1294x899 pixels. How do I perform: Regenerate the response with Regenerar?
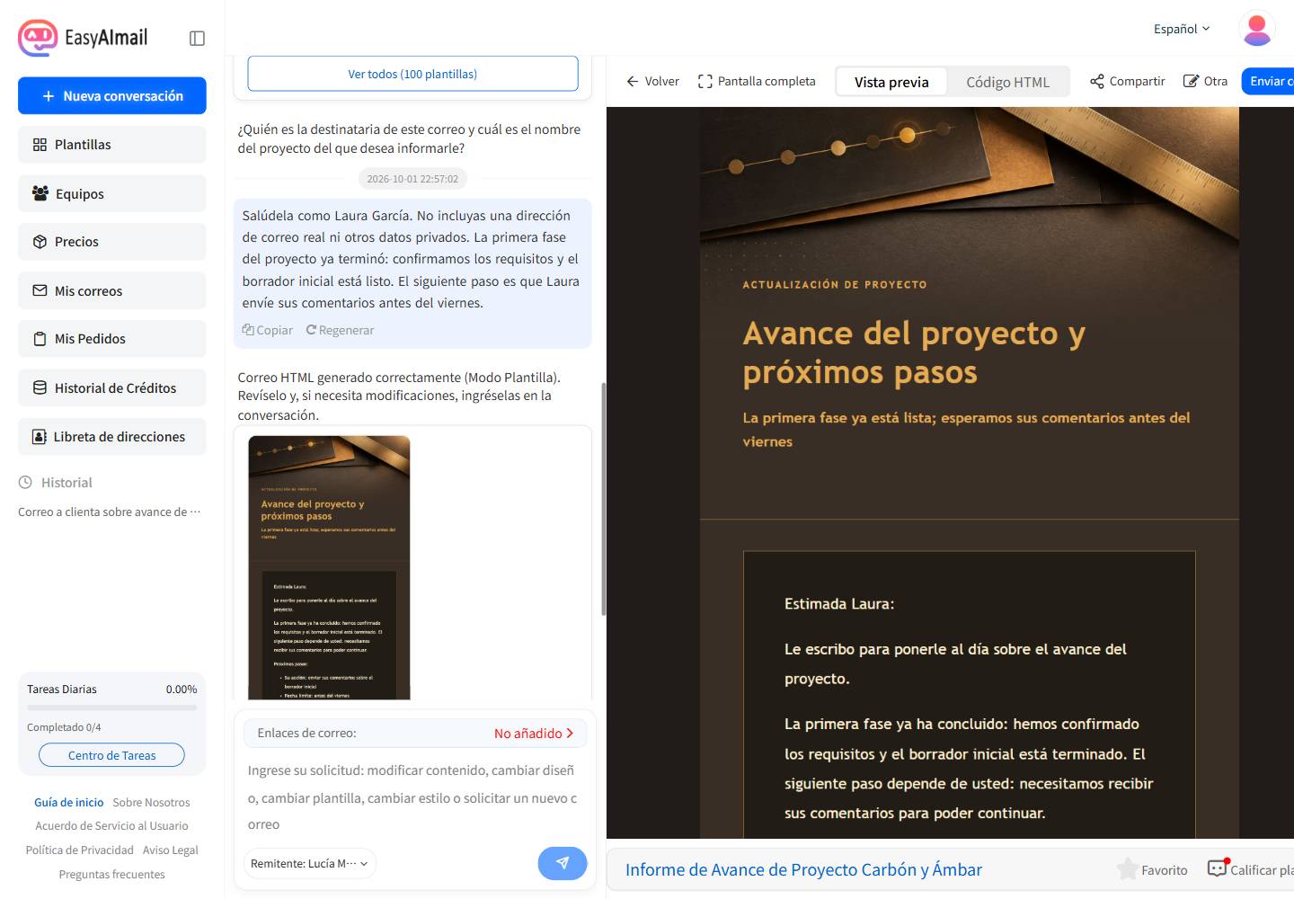click(x=340, y=330)
